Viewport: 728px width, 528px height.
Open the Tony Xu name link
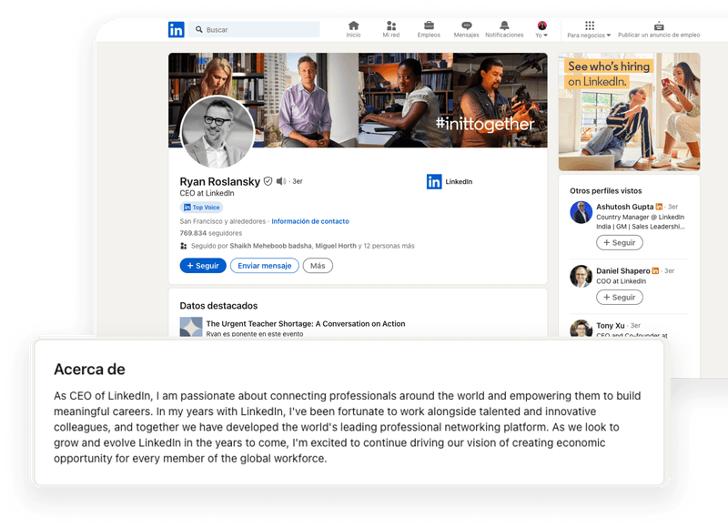click(610, 326)
